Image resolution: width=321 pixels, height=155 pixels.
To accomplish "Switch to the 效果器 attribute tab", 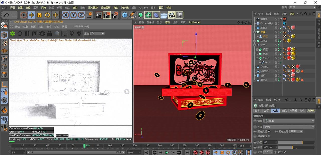I will pos(293,110).
